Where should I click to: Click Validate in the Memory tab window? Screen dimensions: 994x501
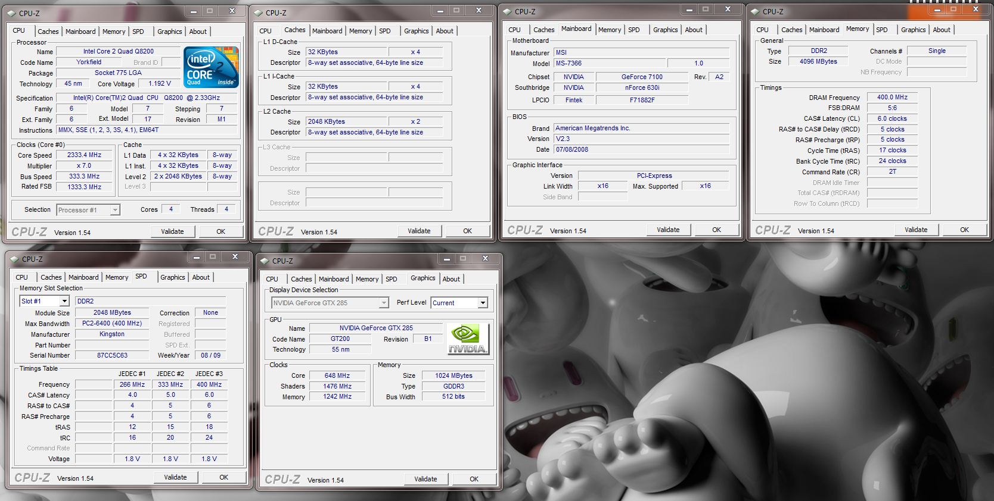coord(916,230)
